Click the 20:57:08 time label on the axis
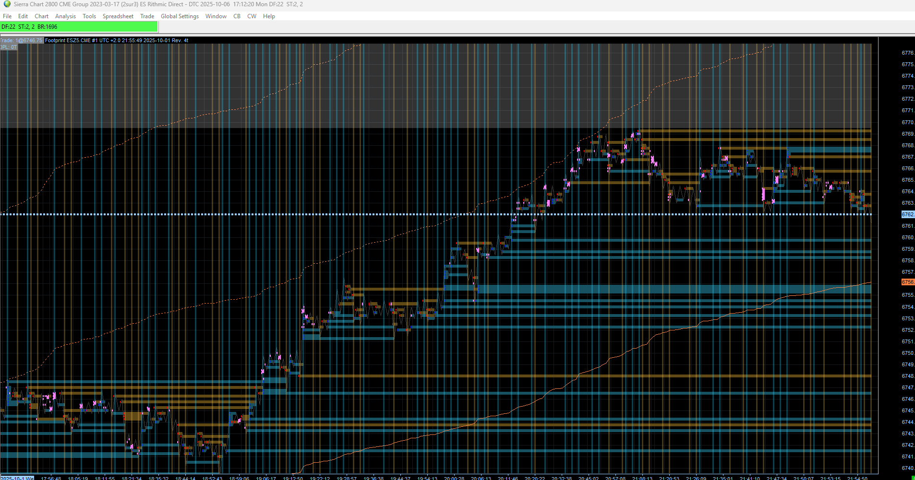The height and width of the screenshot is (480, 915). 615,478
